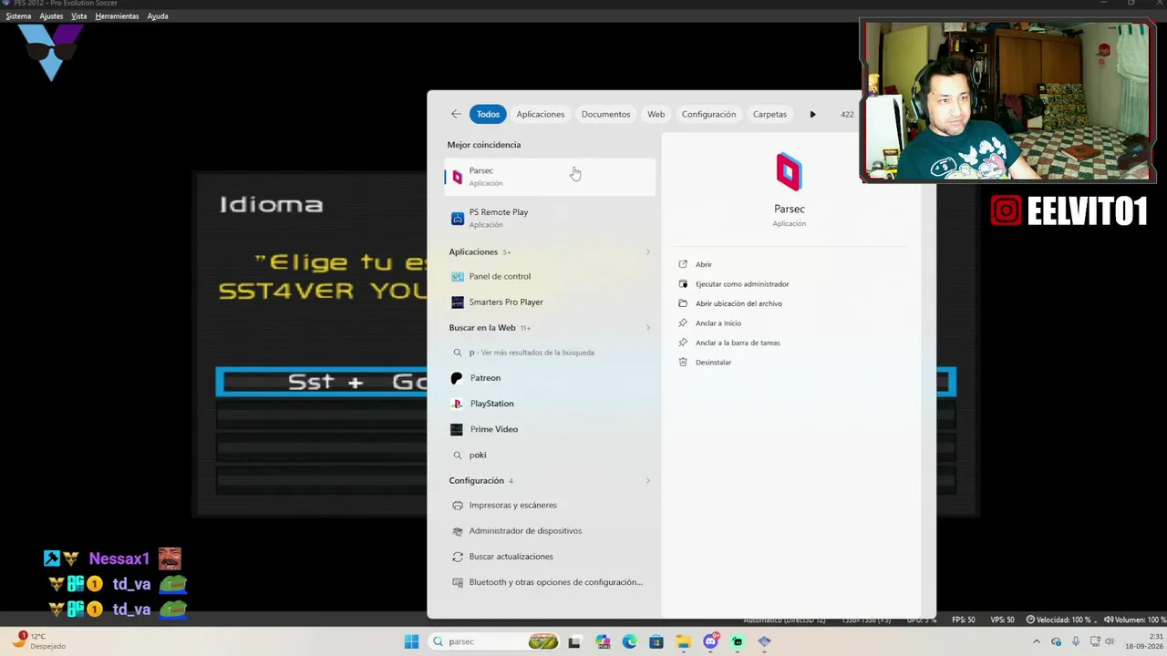Open the weather widget showing 12°C
Screen dimensions: 1167x656
click(39, 641)
